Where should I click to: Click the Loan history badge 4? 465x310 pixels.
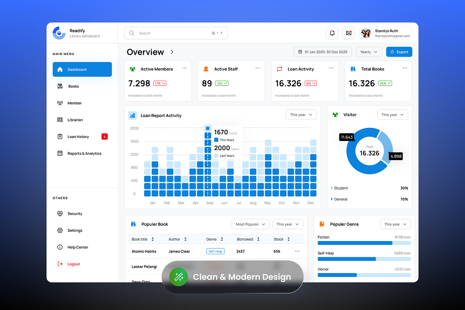(x=105, y=136)
